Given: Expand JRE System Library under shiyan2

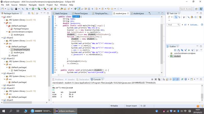Looking at the screenshot, I should [x=5, y=41].
